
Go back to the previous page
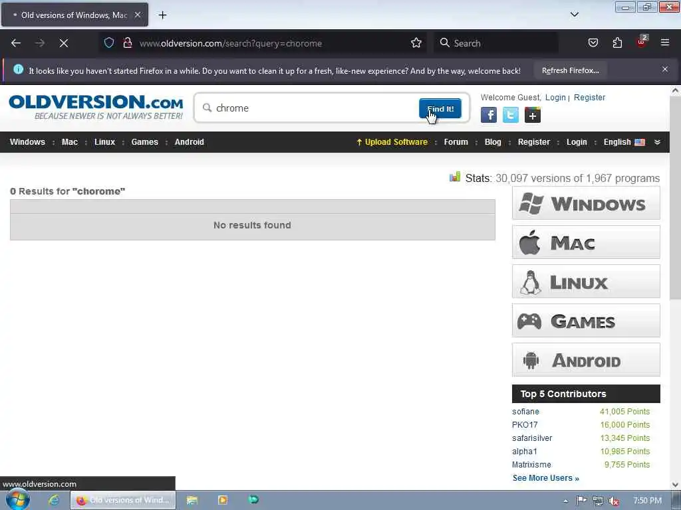[16, 43]
